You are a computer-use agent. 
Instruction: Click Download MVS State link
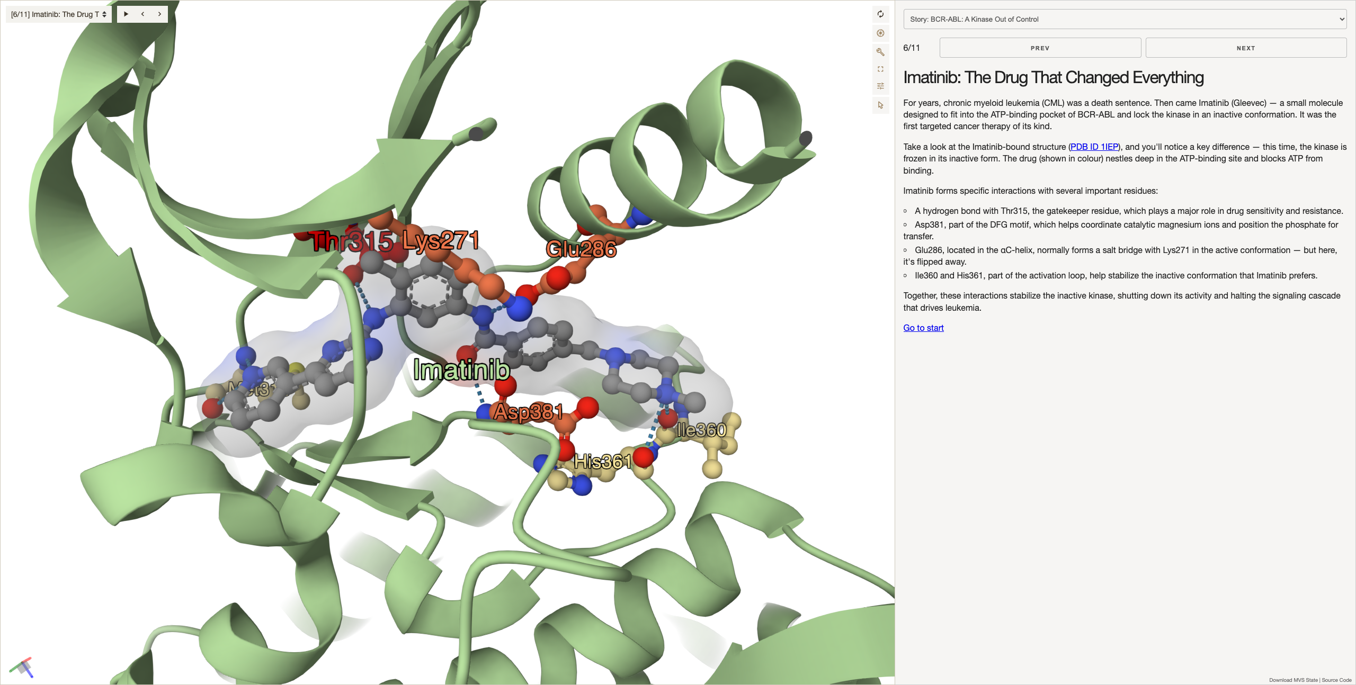pyautogui.click(x=1293, y=680)
